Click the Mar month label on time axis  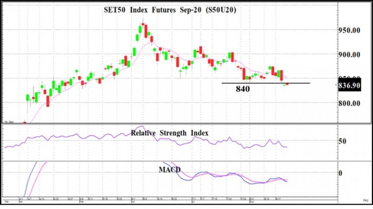[6, 202]
